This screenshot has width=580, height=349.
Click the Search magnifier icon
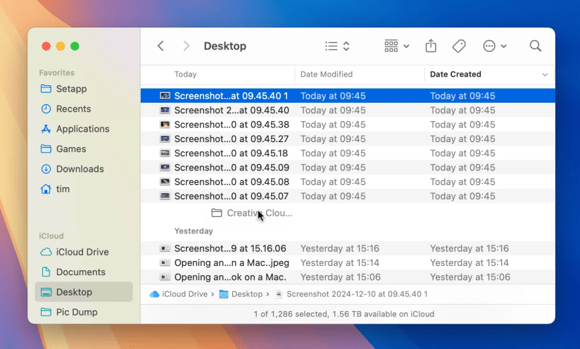coord(535,46)
